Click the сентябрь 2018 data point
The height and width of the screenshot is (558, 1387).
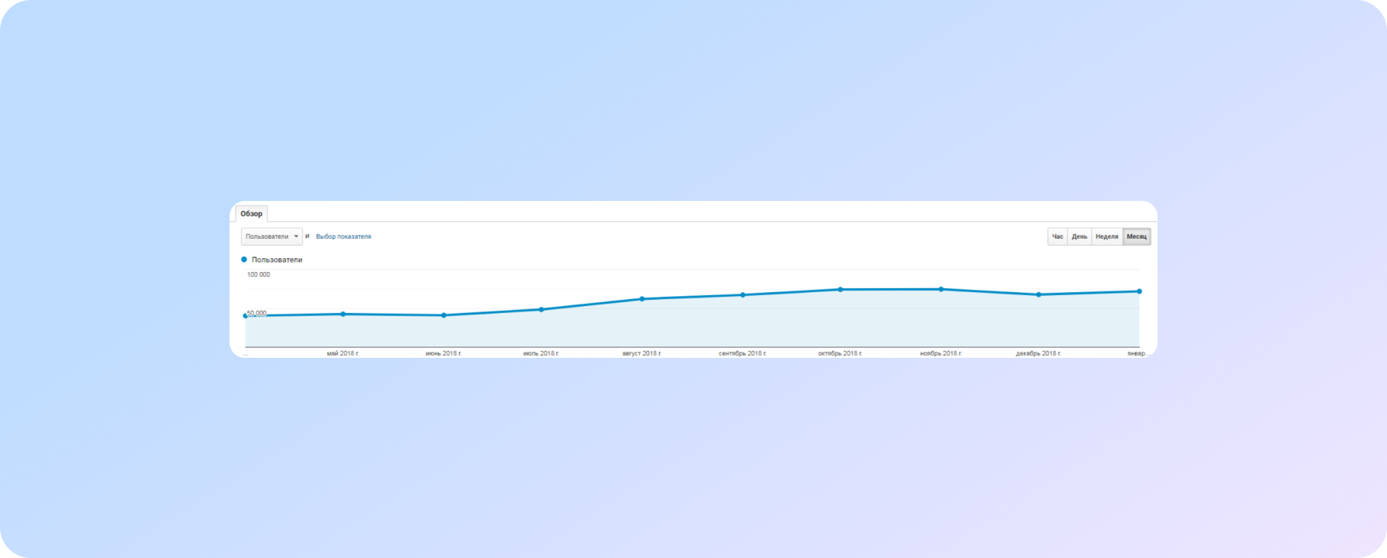(x=743, y=294)
